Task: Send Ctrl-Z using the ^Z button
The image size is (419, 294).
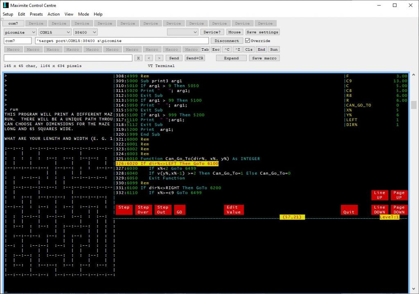Action: 238,49
